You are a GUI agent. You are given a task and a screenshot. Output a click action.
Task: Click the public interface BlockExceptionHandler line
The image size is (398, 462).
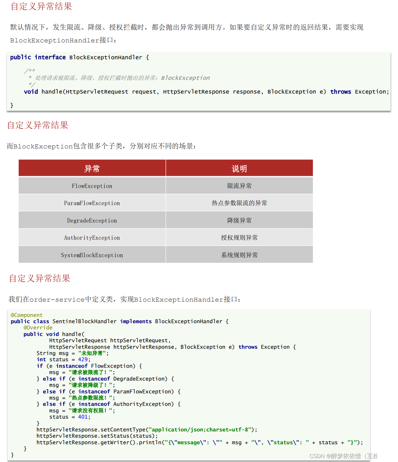click(79, 57)
